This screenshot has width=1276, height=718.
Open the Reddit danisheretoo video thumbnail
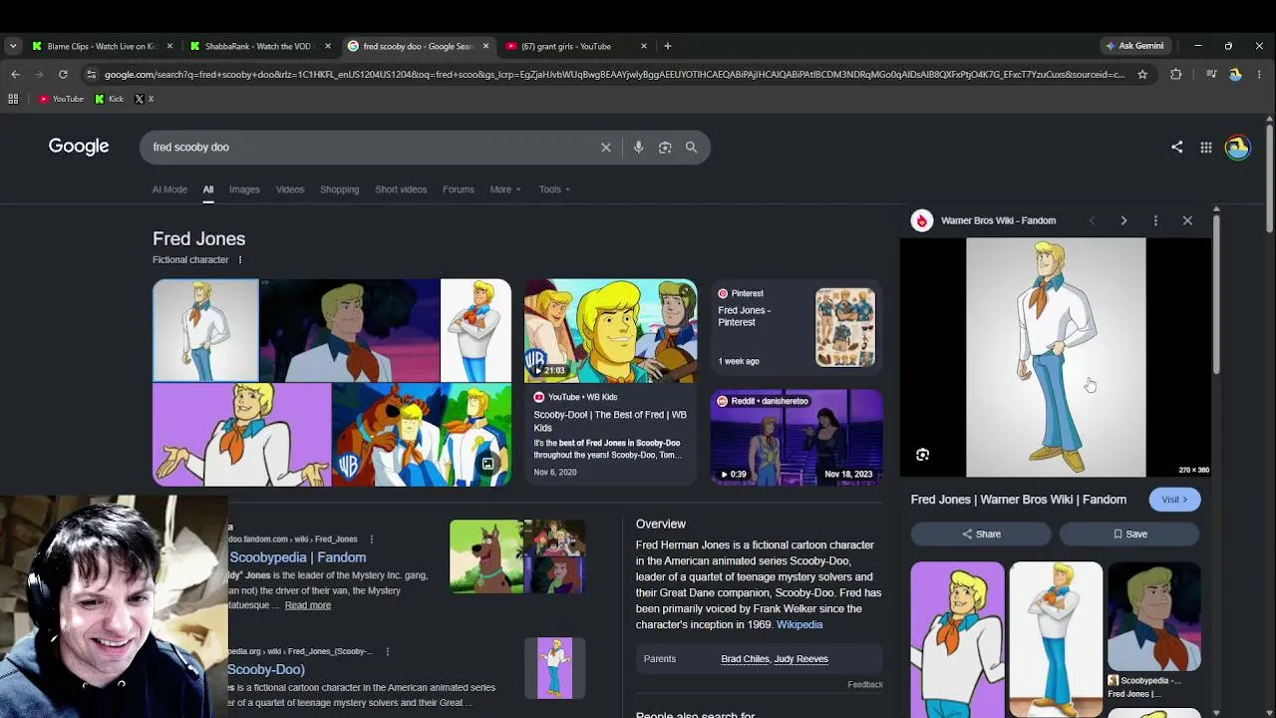pos(797,438)
